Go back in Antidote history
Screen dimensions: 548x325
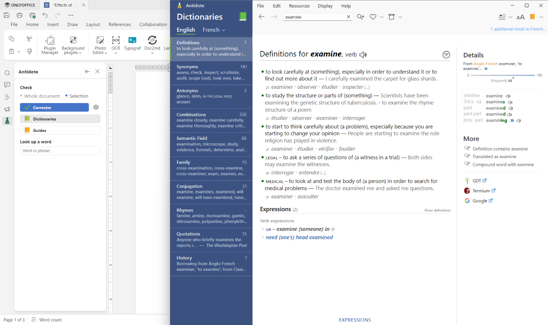[x=262, y=17]
